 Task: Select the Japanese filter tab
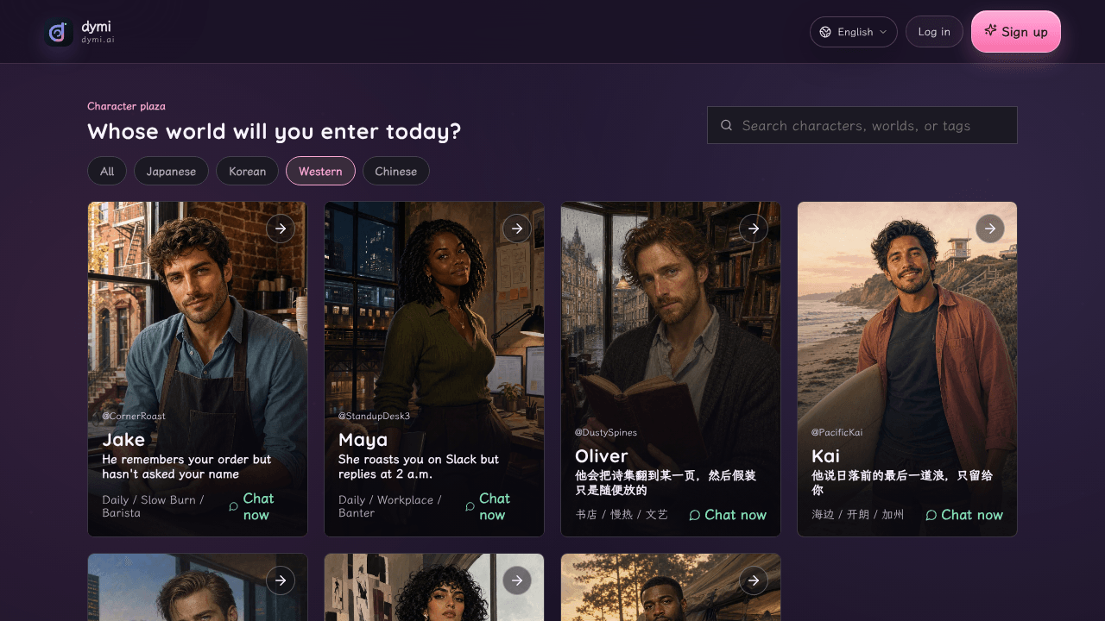pyautogui.click(x=171, y=171)
